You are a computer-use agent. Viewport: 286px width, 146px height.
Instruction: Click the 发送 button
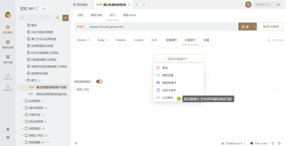point(245,27)
